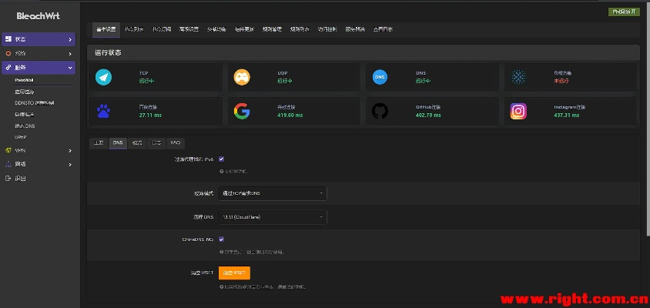Viewport: 650px width, 308px height.
Task: Click the UDP game controller icon
Action: [241, 77]
